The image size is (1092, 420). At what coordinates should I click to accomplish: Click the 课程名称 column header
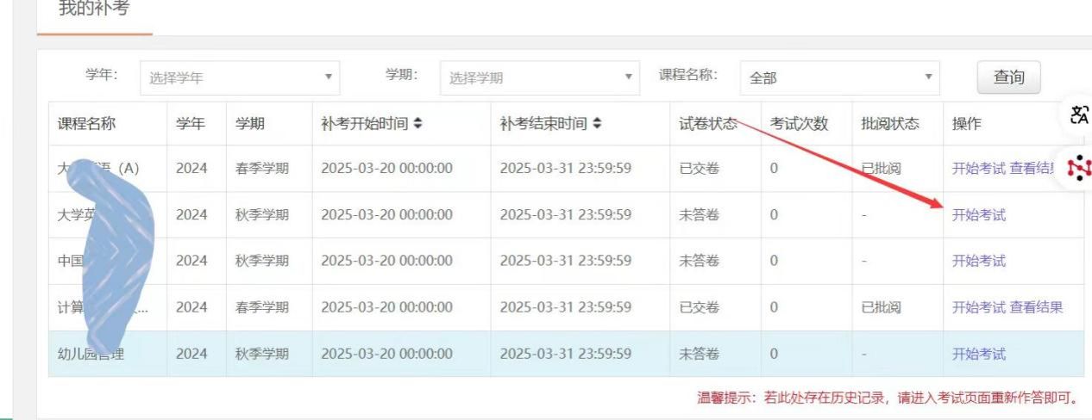coord(86,124)
